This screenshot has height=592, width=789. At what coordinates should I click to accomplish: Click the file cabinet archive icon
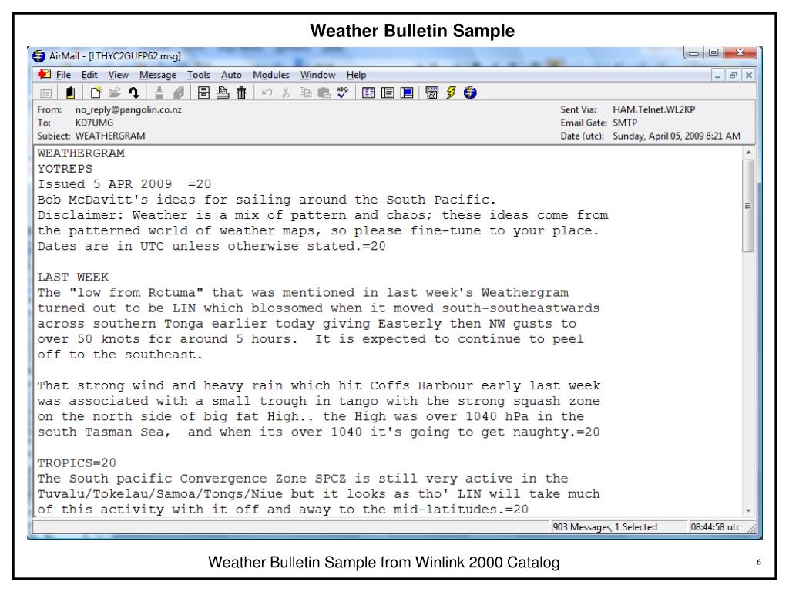[x=203, y=92]
